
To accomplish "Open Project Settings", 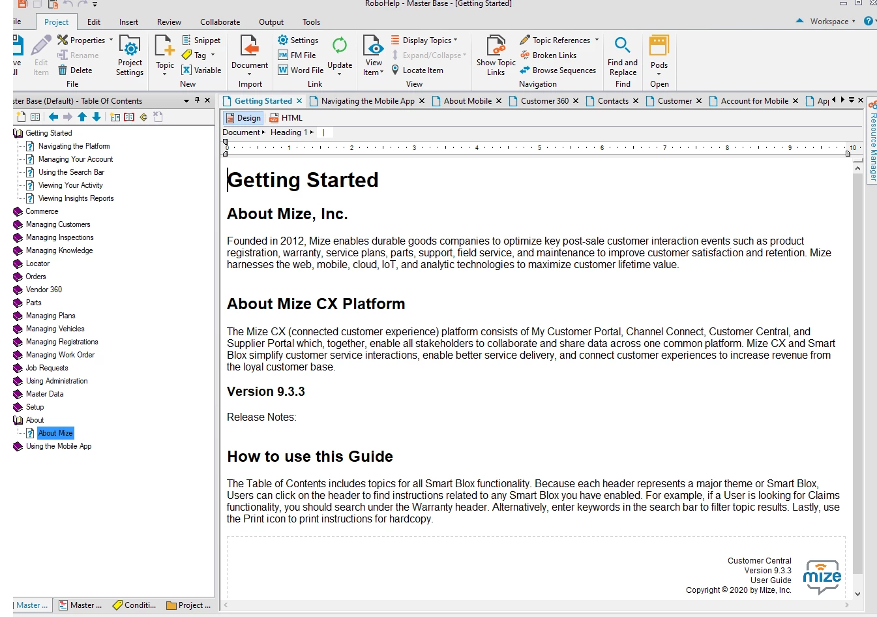I will tap(130, 56).
